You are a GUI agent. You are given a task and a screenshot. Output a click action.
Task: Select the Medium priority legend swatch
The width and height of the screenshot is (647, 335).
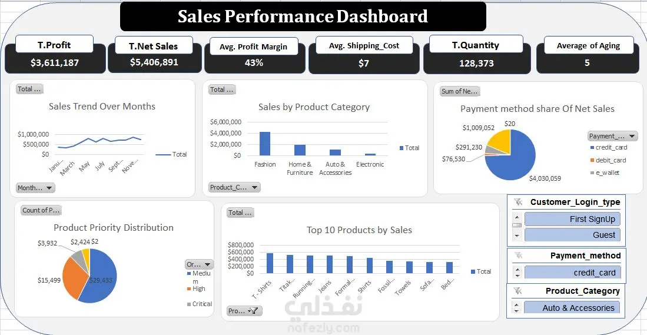click(189, 274)
